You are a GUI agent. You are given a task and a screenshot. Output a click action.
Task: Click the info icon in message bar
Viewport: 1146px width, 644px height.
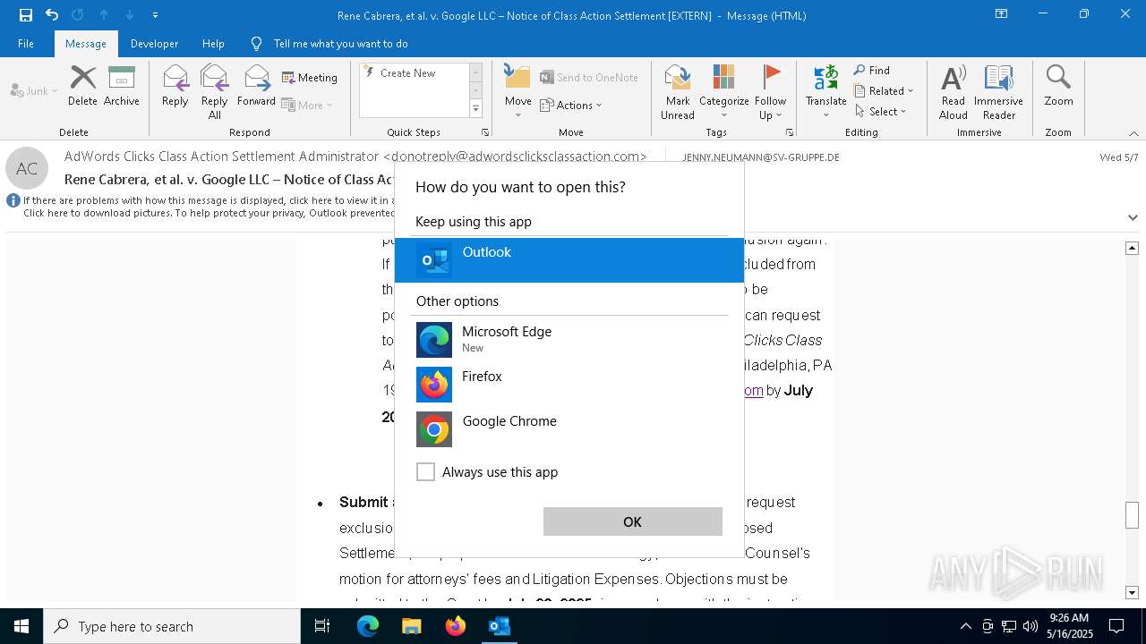click(x=13, y=200)
